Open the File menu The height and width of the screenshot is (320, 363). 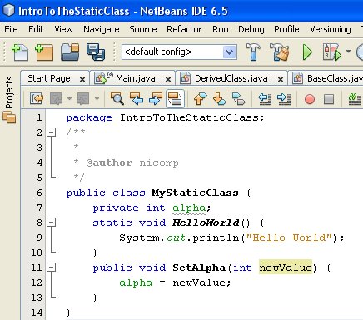pyautogui.click(x=11, y=29)
